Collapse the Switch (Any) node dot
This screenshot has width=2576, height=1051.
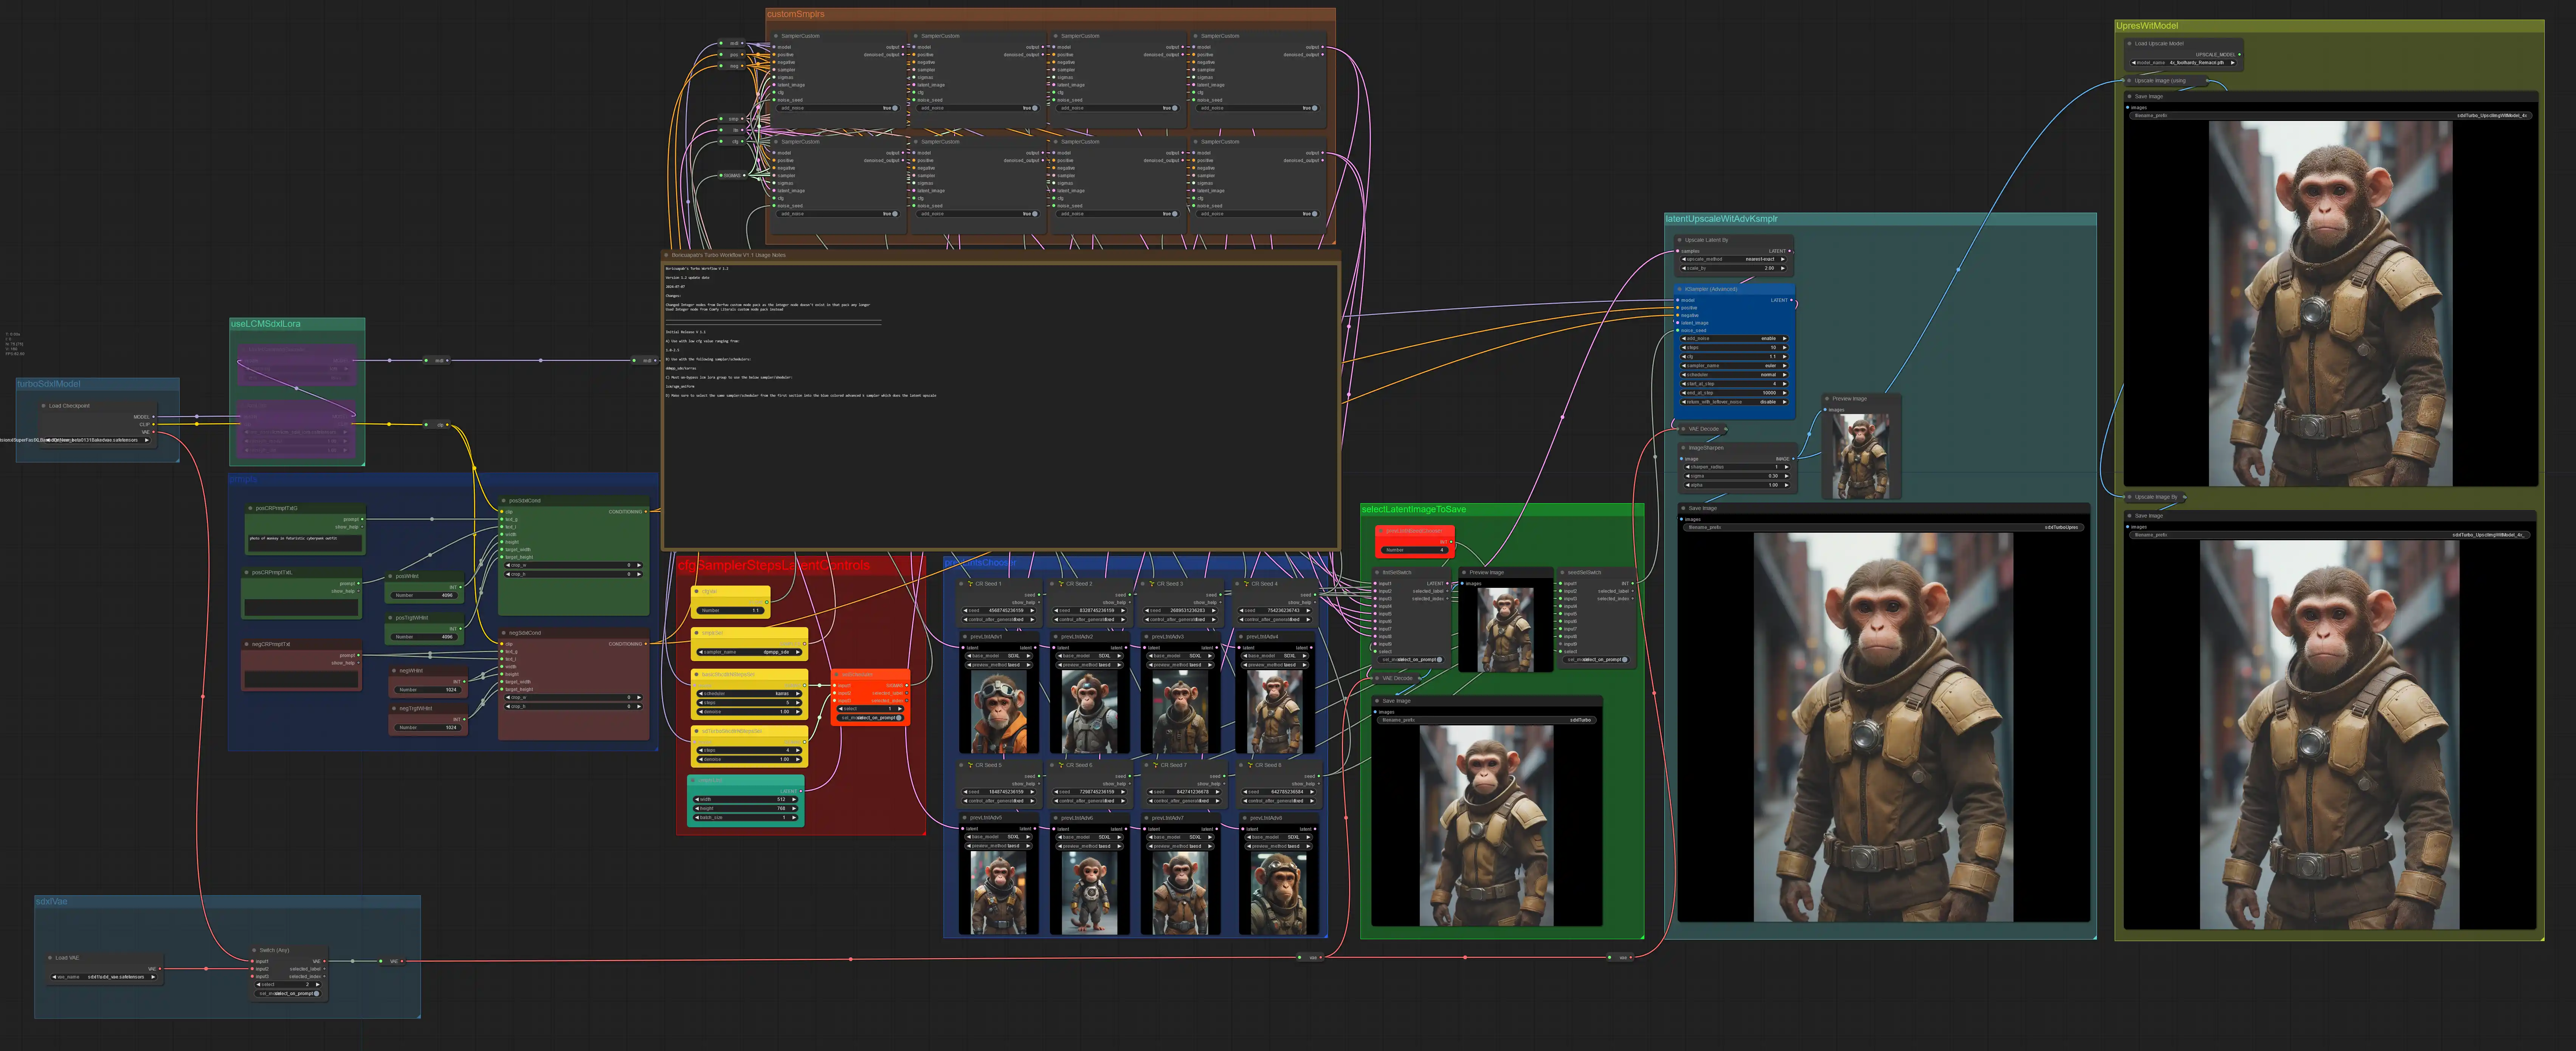pyautogui.click(x=255, y=950)
